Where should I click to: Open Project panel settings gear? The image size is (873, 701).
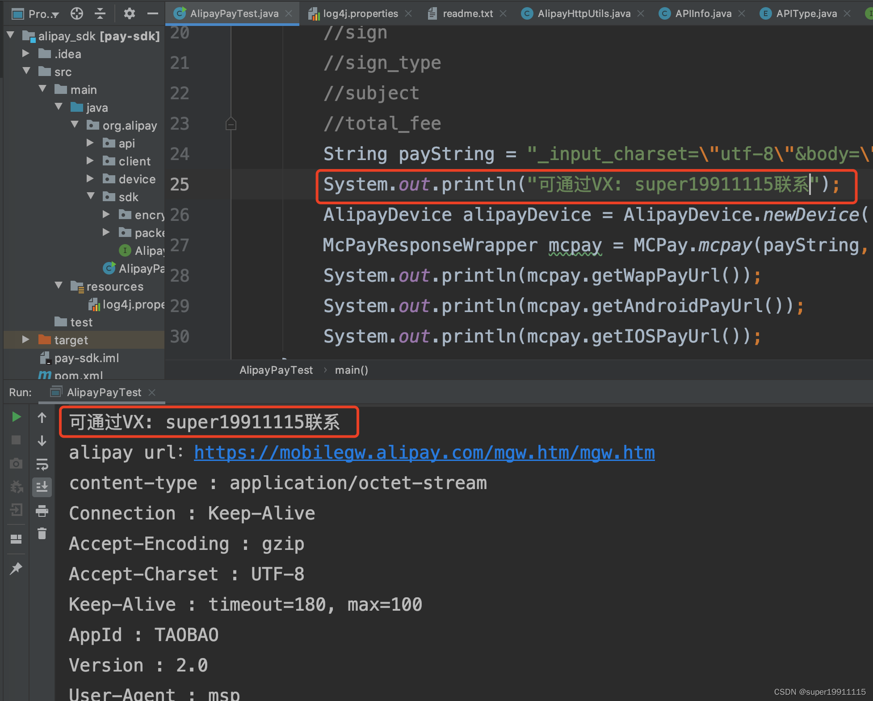point(129,14)
